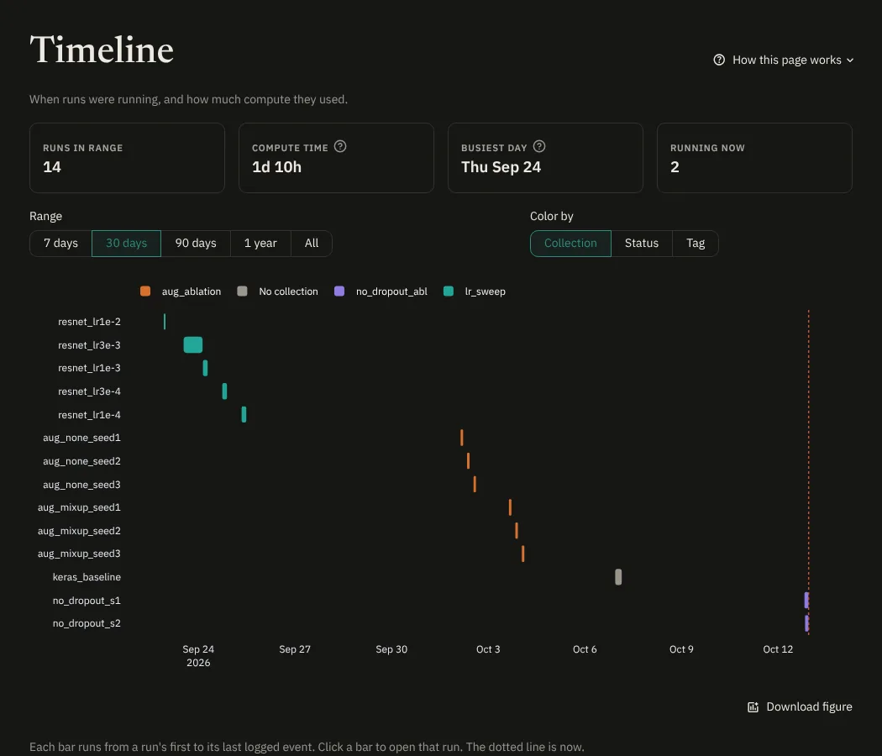Image resolution: width=882 pixels, height=756 pixels.
Task: Click the Oct 12 axis label
Action: click(x=777, y=649)
